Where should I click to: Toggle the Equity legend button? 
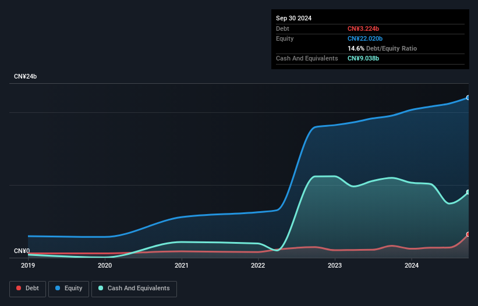click(69, 289)
